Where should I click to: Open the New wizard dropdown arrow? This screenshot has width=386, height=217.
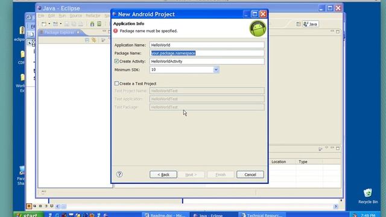(x=49, y=24)
